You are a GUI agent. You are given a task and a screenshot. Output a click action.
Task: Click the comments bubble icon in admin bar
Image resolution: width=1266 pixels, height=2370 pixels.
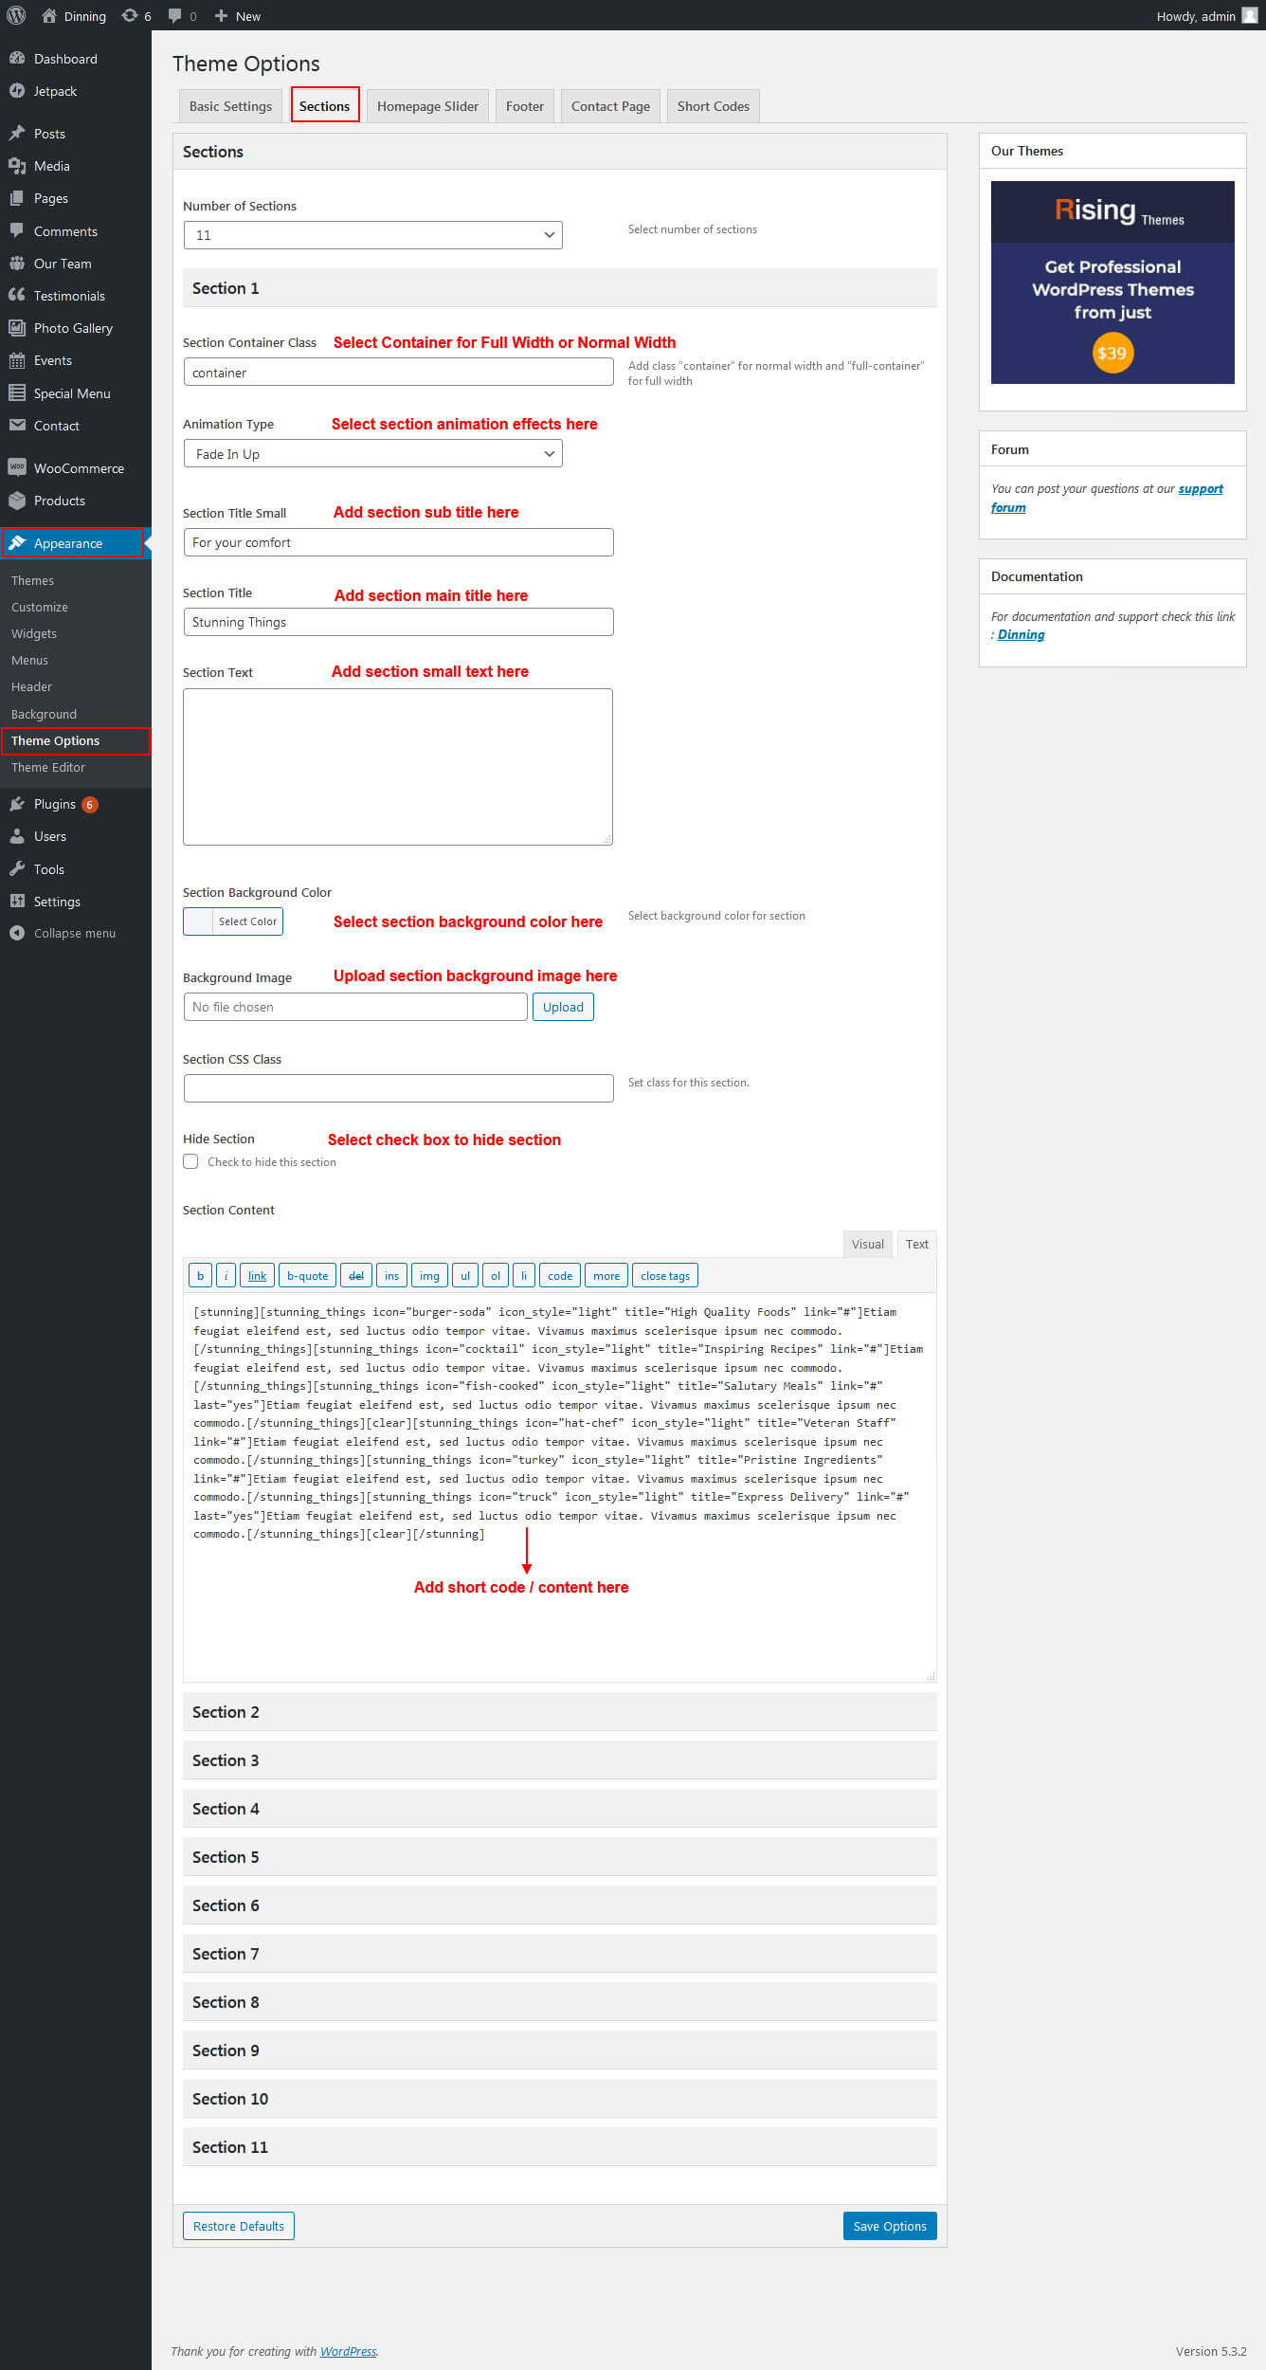[x=175, y=15]
